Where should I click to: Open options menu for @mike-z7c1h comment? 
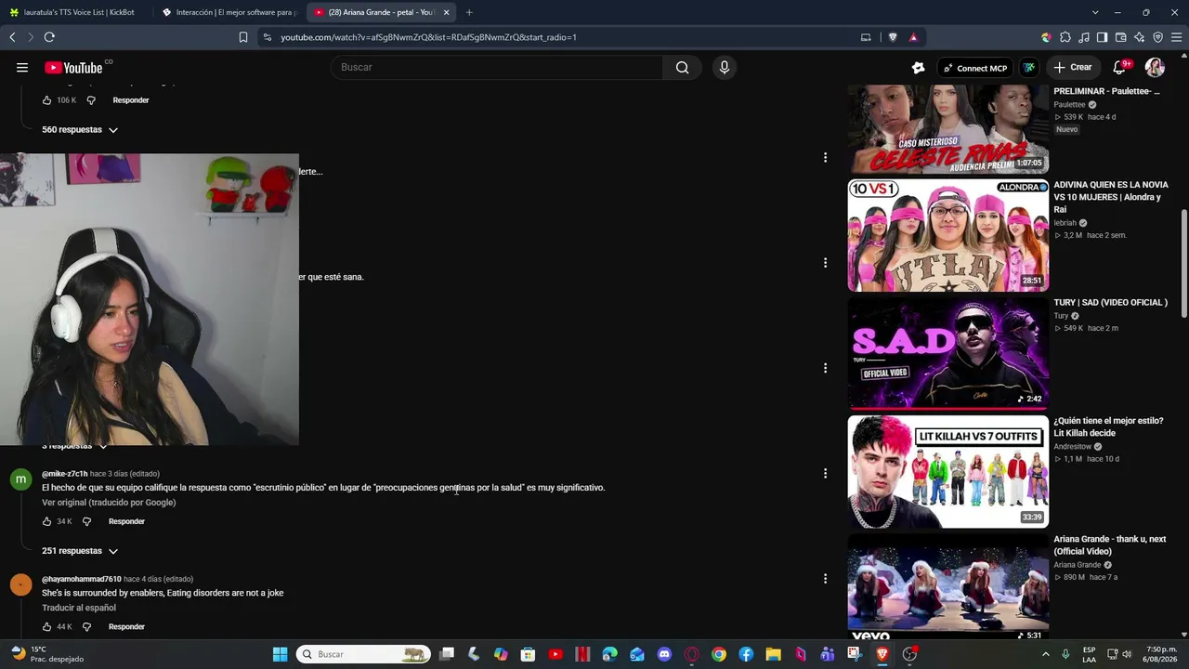(825, 474)
